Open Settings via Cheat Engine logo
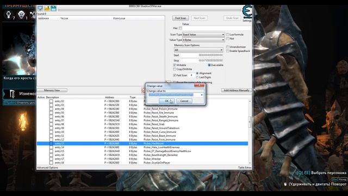 click(247, 12)
